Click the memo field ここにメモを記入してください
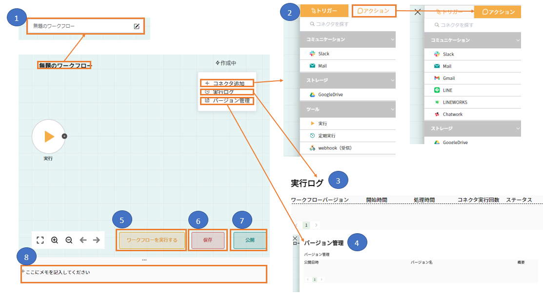 tap(143, 273)
